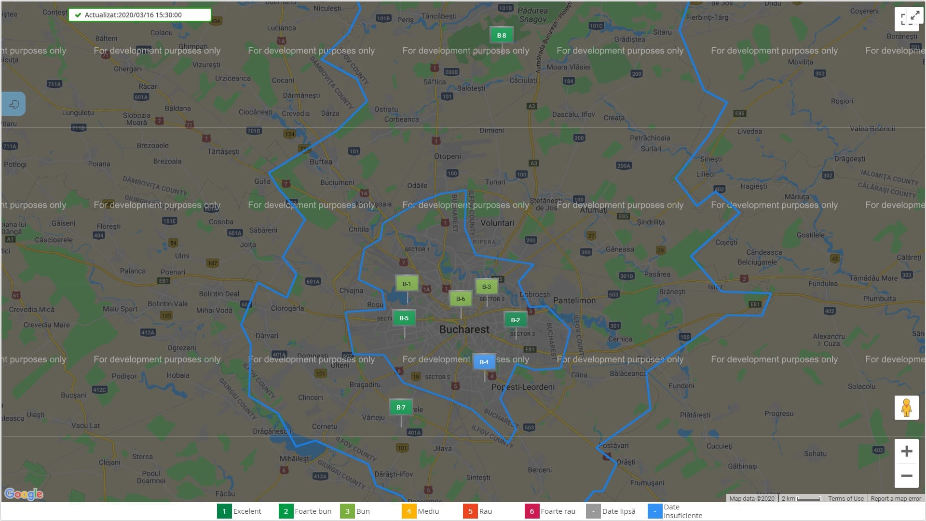This screenshot has width=926, height=521.
Task: Click the Pădurea Snagov label
Action: (532, 15)
